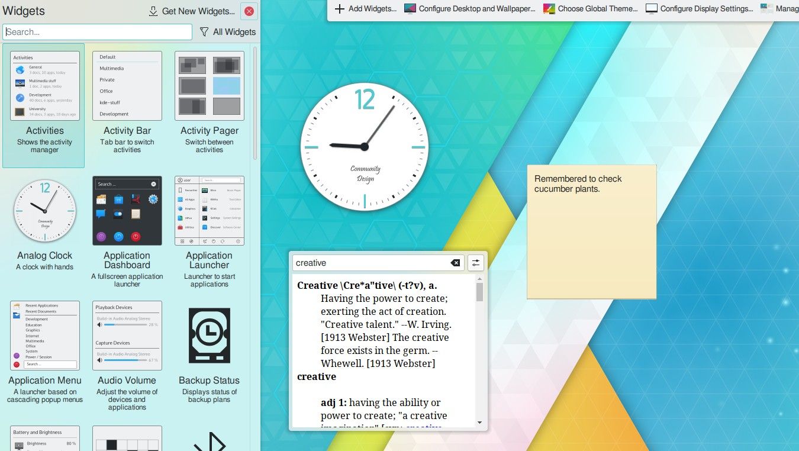This screenshot has height=451, width=799.
Task: Clear the dictionary search text
Action: (455, 263)
